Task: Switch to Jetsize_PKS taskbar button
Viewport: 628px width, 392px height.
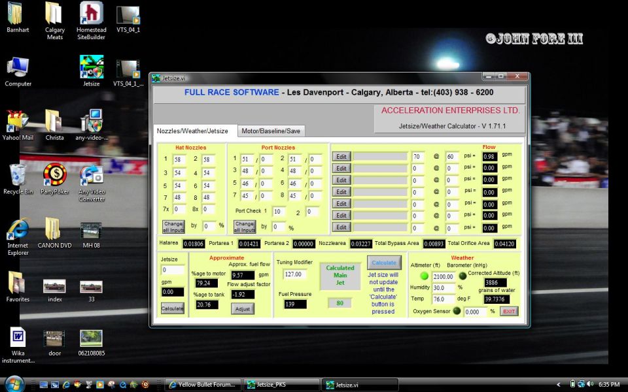Action: tap(281, 385)
